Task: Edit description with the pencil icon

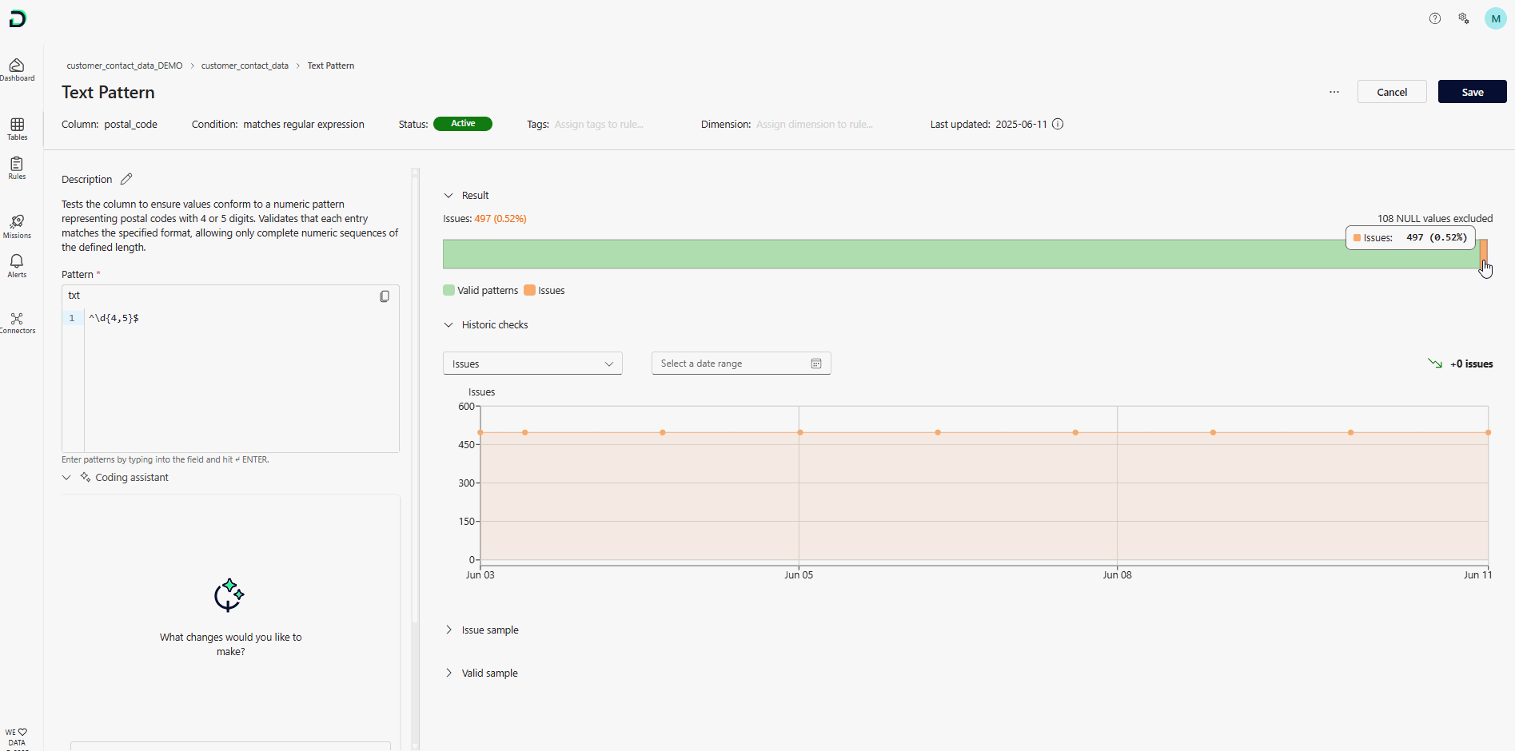Action: pos(126,179)
